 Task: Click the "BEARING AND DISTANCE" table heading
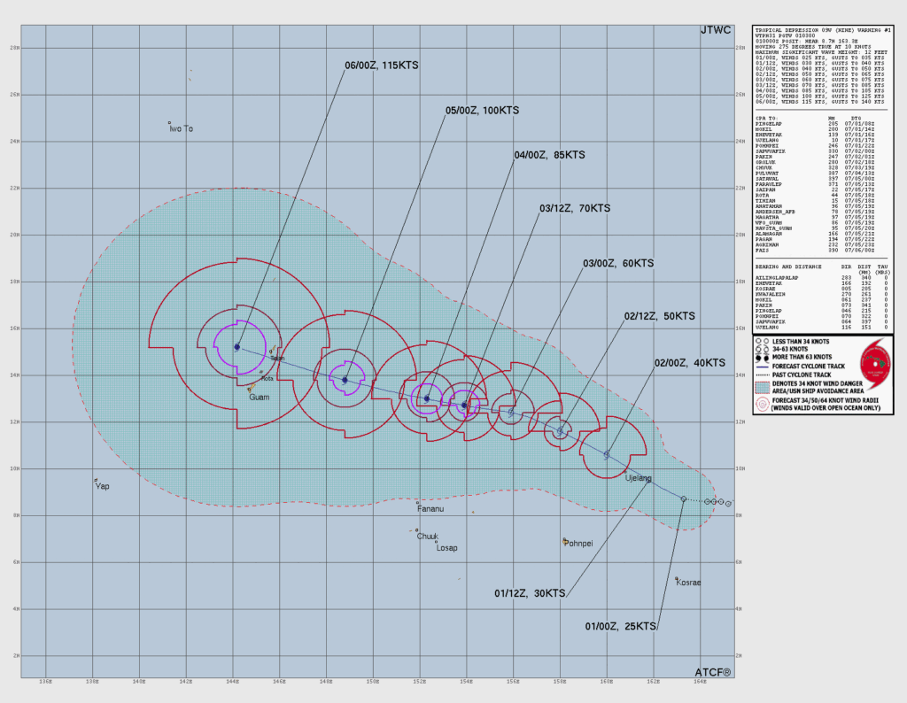point(787,267)
